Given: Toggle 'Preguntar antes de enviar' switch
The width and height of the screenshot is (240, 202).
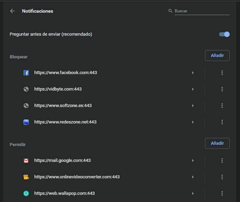Looking at the screenshot, I should 224,34.
